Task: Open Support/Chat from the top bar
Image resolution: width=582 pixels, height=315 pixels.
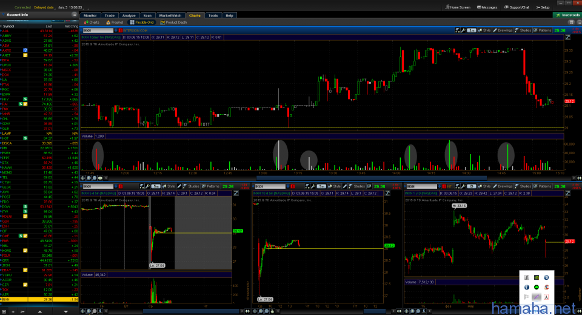Action: tap(517, 7)
